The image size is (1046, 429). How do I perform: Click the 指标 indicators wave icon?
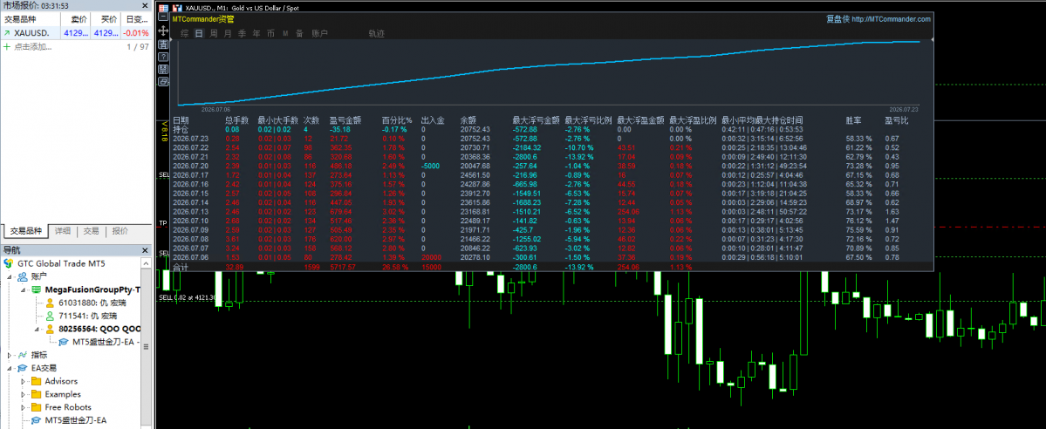(21, 355)
